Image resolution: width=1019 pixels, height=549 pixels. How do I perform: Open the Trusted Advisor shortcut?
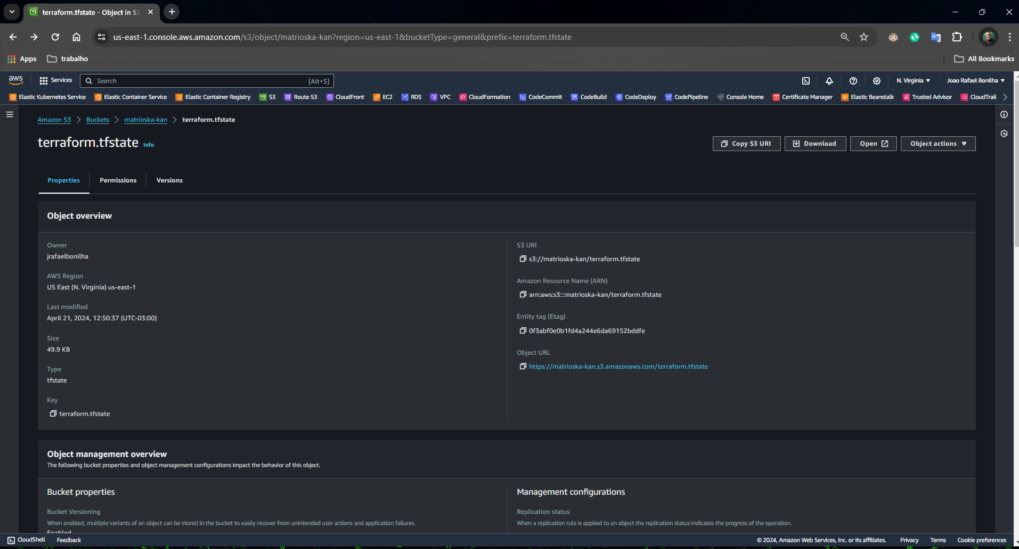tap(927, 97)
